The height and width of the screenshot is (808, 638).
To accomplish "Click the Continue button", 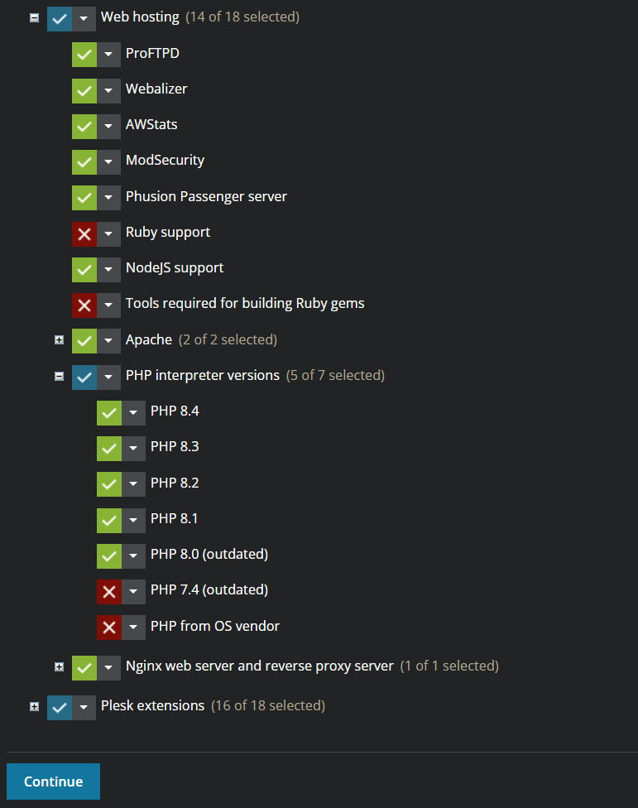I will tap(53, 781).
